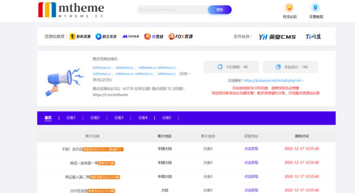The height and width of the screenshot is (193, 355).
Task: Click the 资源站推荐 label
Action: 56,37
